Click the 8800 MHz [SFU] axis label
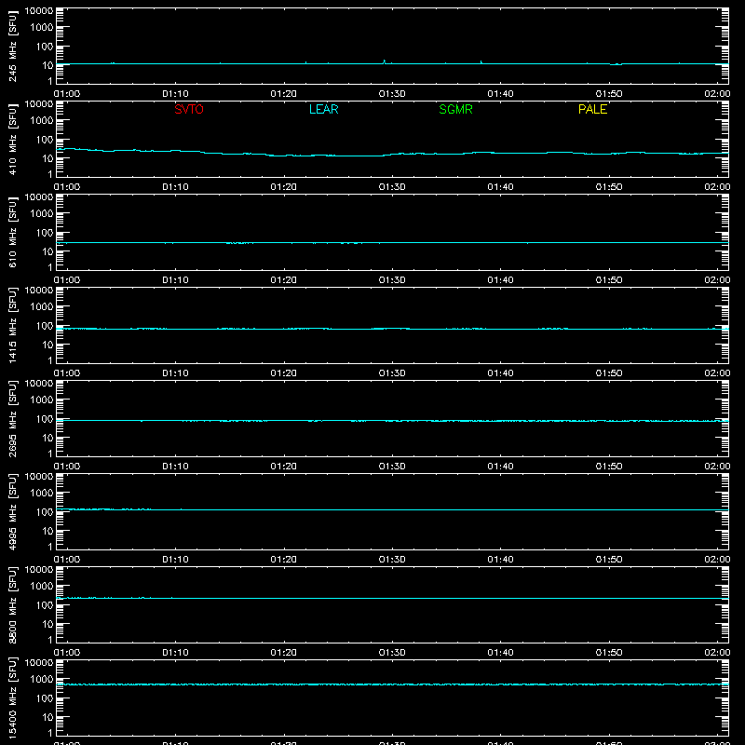The width and height of the screenshot is (745, 745). pyautogui.click(x=12, y=605)
